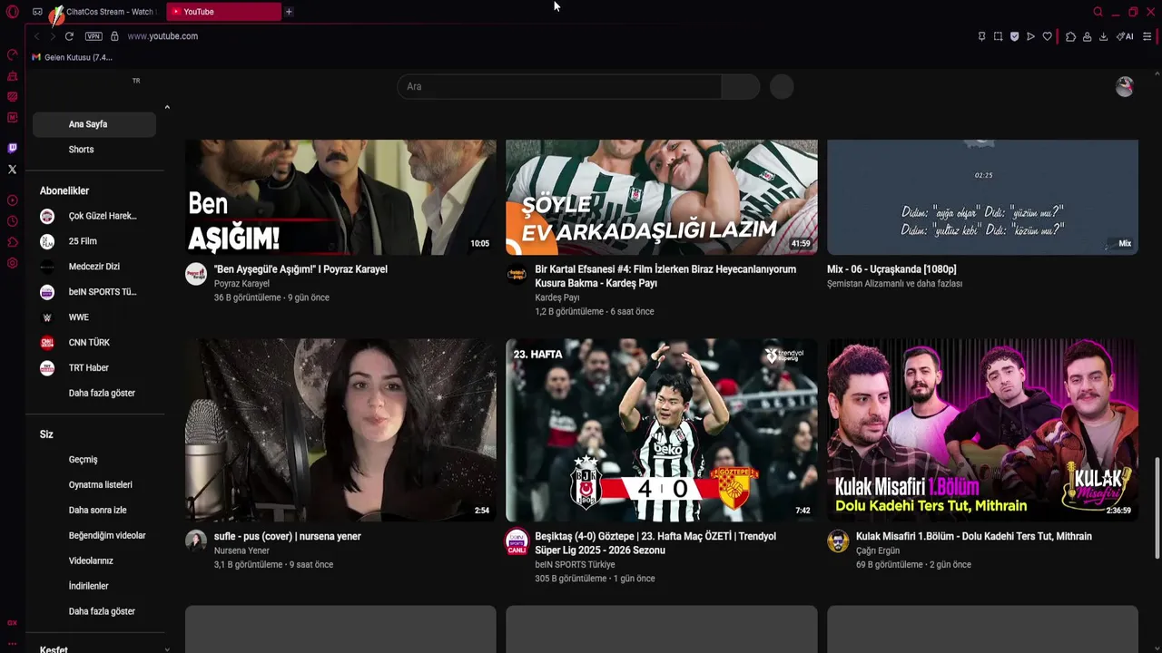Open Easy Setup sliders icon
The width and height of the screenshot is (1162, 653).
point(1147,36)
